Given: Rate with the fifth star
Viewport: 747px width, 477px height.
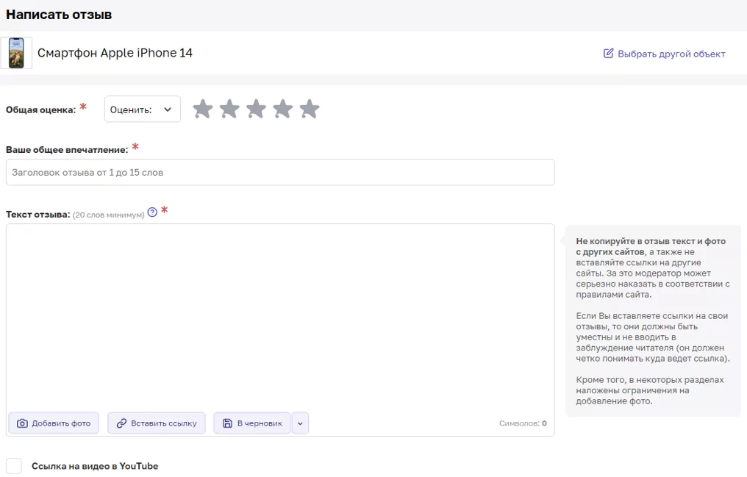Looking at the screenshot, I should point(310,109).
